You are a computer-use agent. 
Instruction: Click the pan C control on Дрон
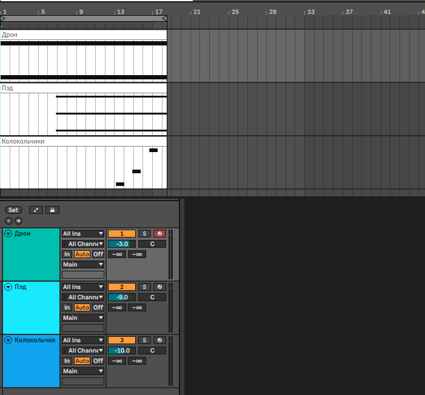coord(152,244)
